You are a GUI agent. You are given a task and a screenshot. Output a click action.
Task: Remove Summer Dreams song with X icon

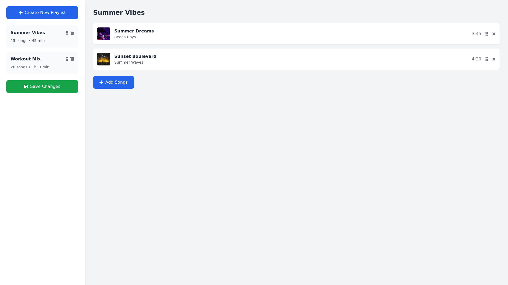click(x=494, y=34)
